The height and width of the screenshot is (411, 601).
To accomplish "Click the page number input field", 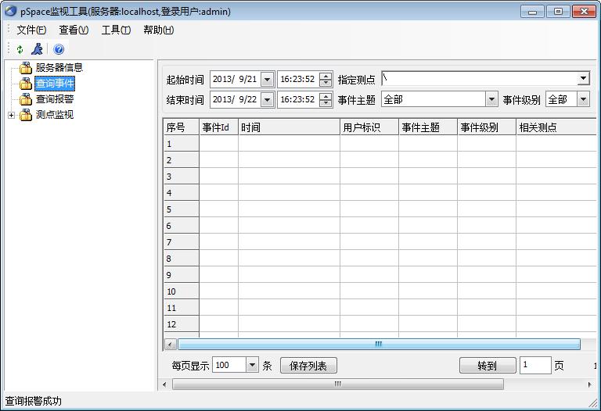I will pos(535,366).
